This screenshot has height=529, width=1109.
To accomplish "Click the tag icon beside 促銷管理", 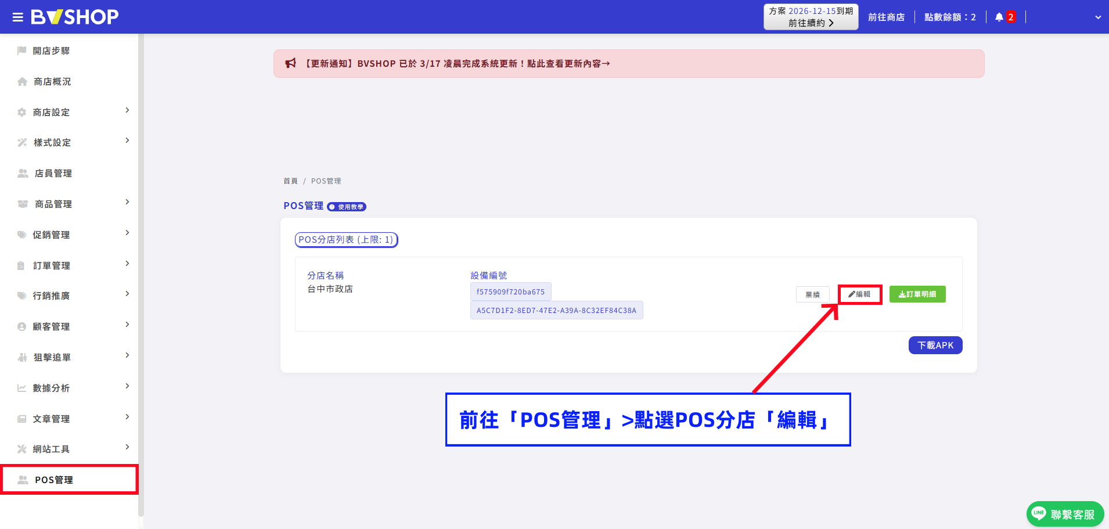I will pyautogui.click(x=22, y=235).
